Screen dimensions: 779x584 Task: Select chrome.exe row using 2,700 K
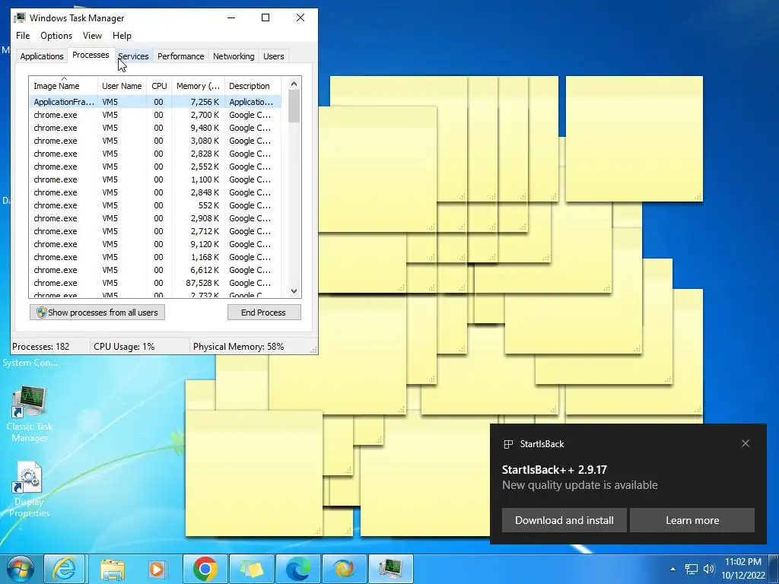click(x=155, y=115)
